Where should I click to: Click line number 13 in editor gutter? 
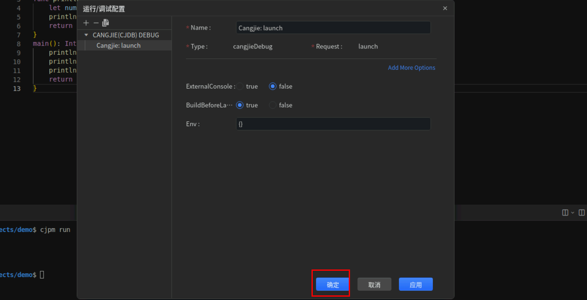click(17, 88)
